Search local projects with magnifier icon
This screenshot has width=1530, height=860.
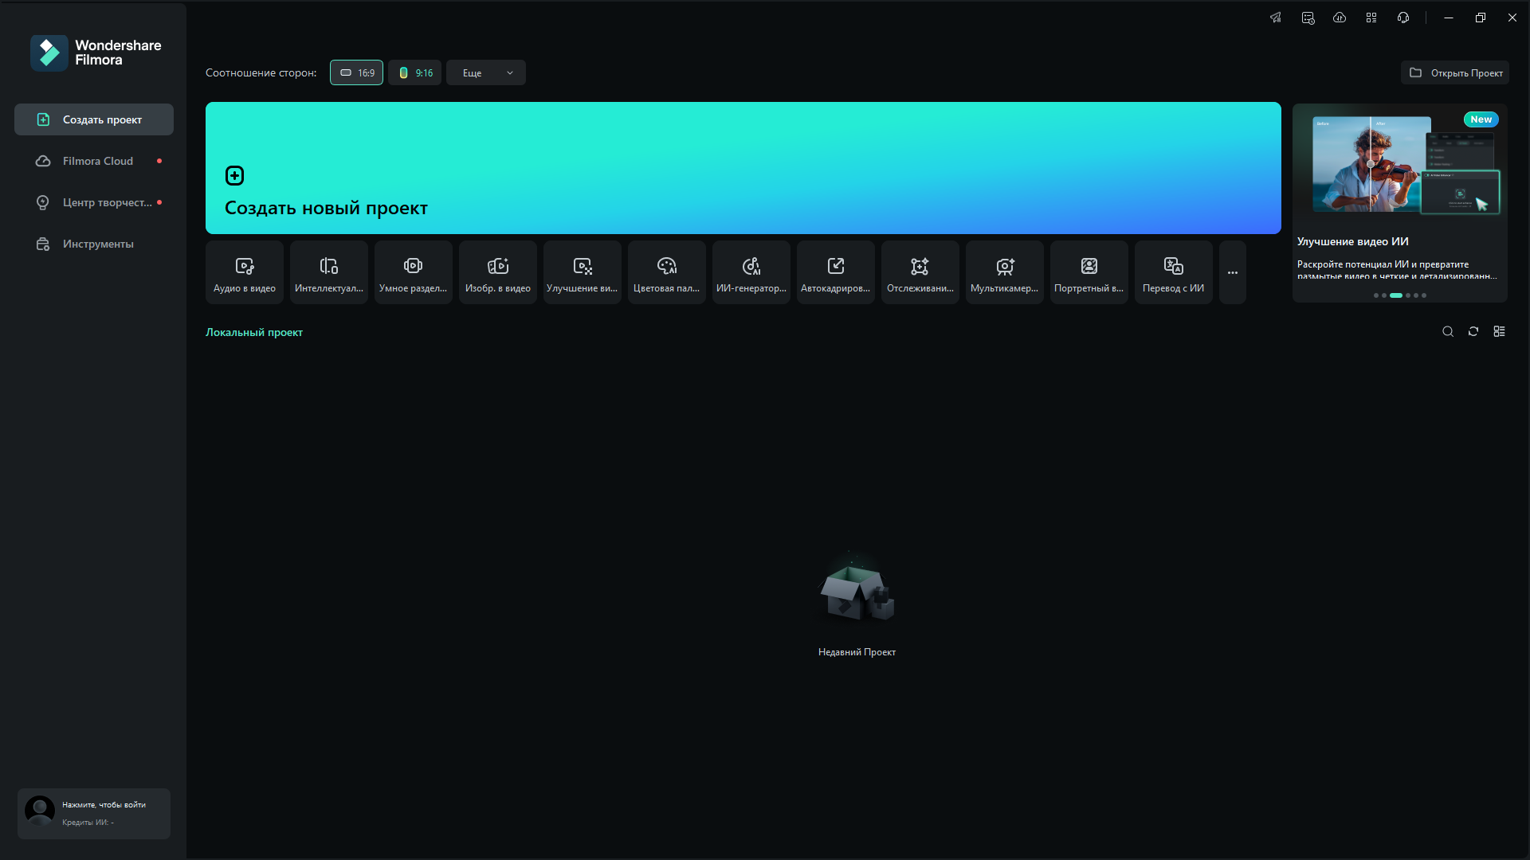(1448, 331)
